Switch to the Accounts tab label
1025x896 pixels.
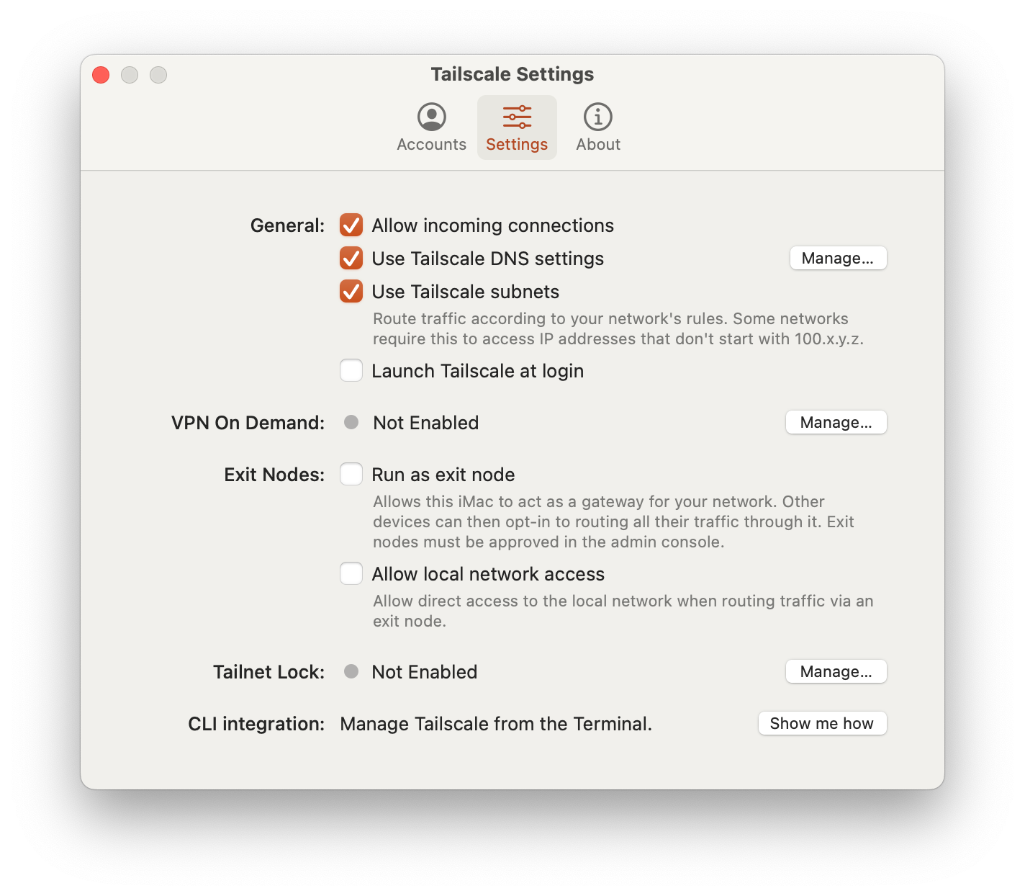click(432, 144)
